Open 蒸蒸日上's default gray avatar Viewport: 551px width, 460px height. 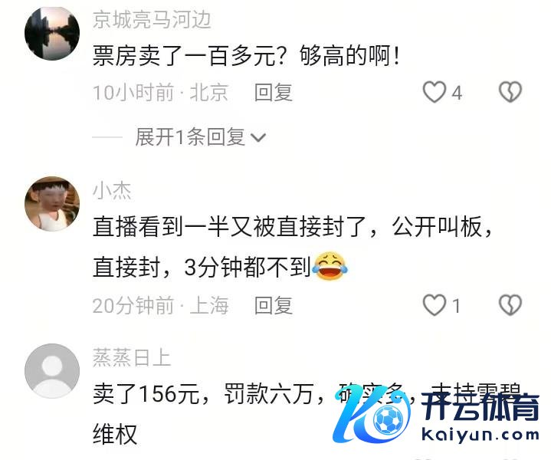point(52,370)
